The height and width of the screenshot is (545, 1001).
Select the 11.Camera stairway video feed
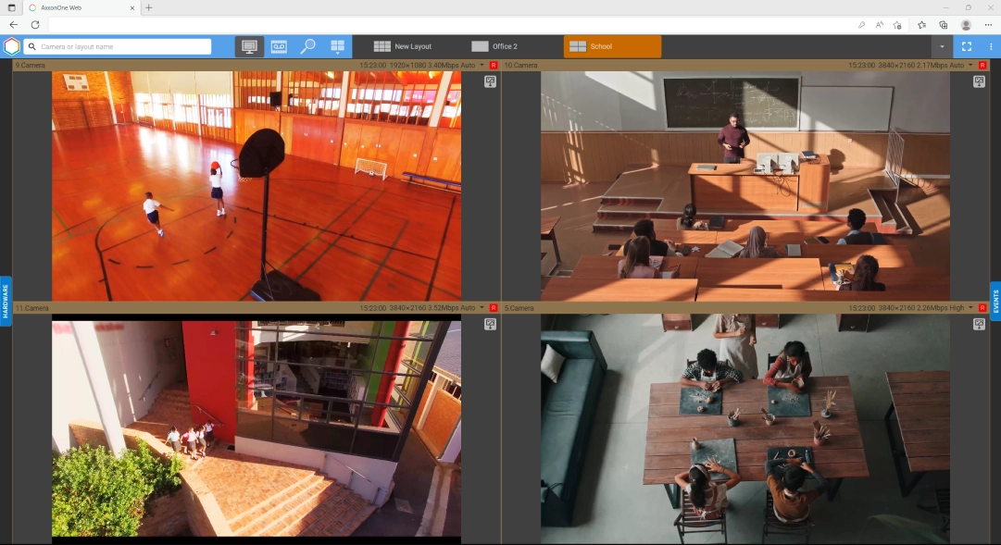(x=256, y=428)
